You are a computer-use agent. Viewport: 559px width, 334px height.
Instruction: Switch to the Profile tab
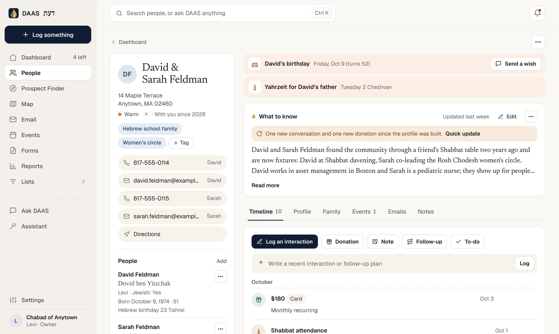click(x=302, y=212)
